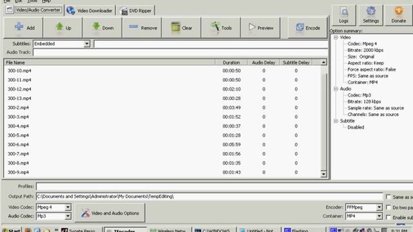This screenshot has height=232, width=413.
Task: Switch to Video Downloader tab
Action: pyautogui.click(x=90, y=10)
